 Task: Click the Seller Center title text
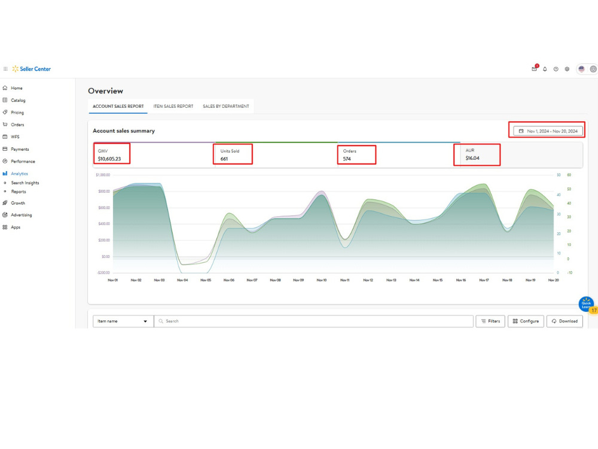tap(35, 69)
